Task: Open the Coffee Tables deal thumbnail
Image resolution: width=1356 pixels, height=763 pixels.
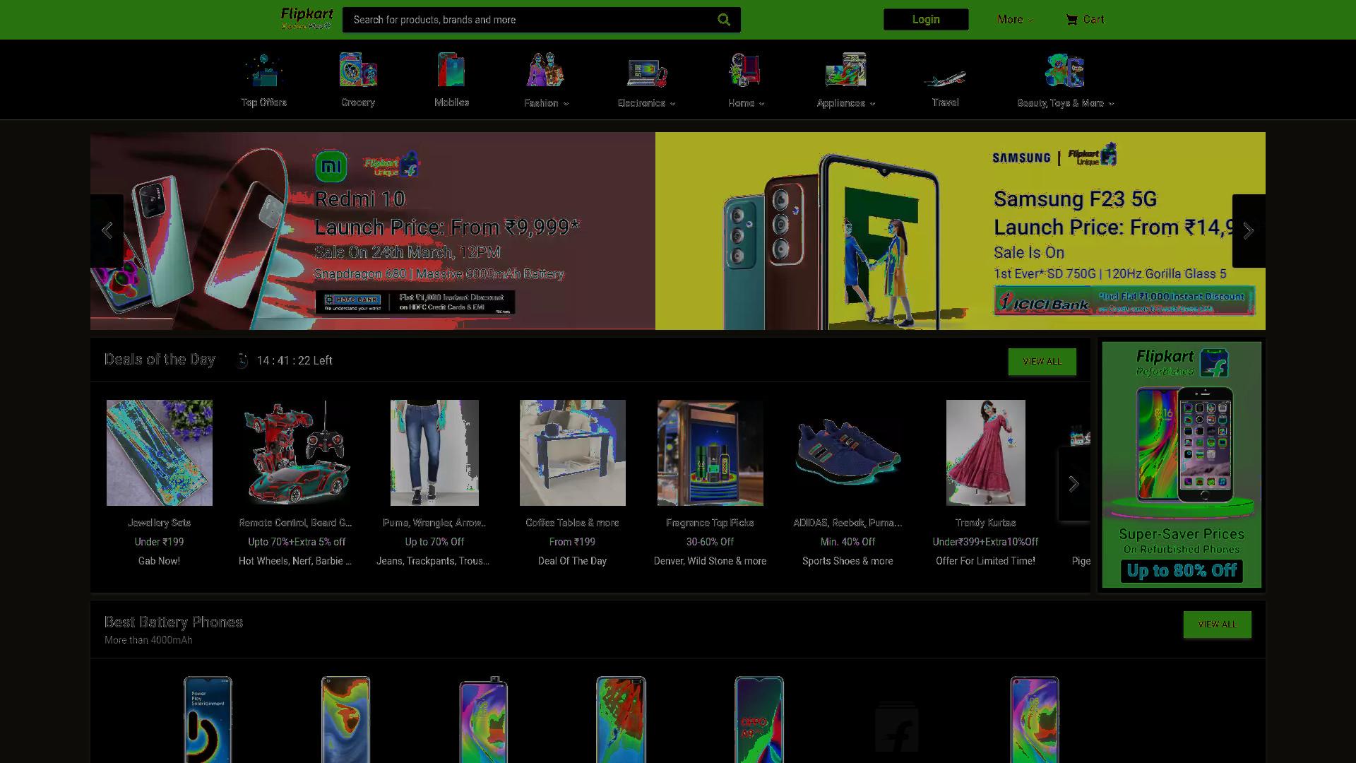Action: pos(572,453)
